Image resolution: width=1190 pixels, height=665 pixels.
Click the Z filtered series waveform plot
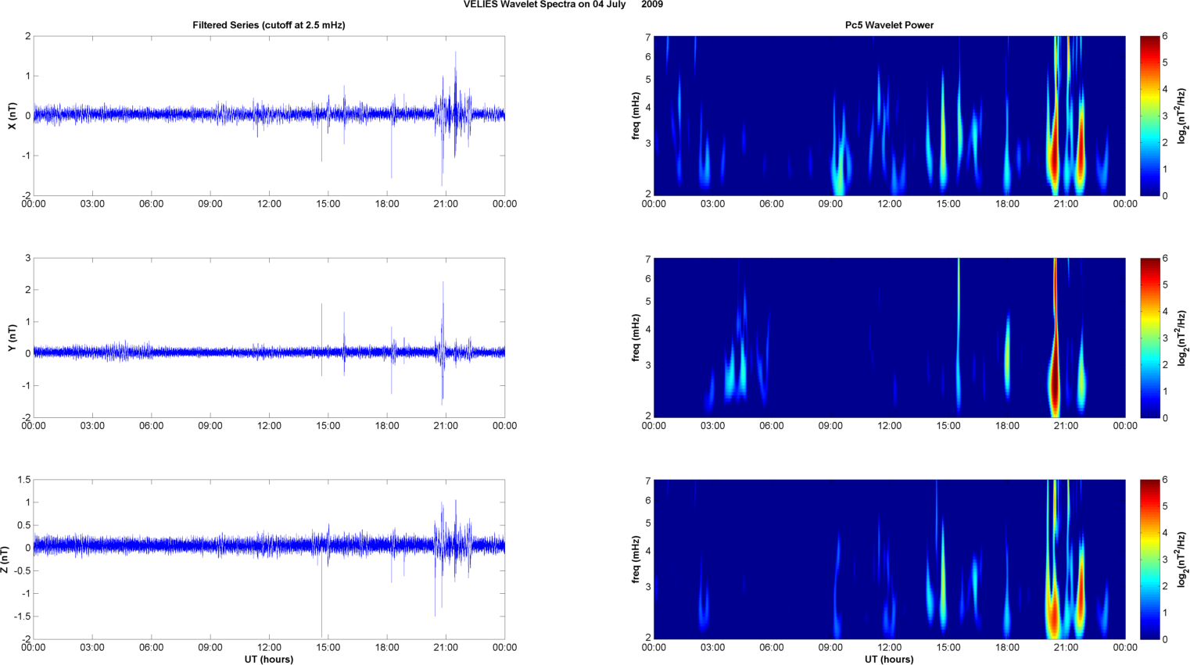(269, 560)
